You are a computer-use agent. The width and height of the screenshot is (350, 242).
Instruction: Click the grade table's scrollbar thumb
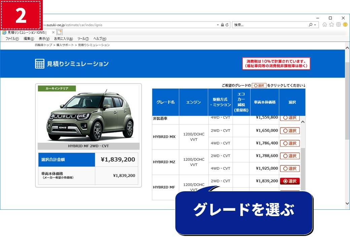[x=303, y=169]
